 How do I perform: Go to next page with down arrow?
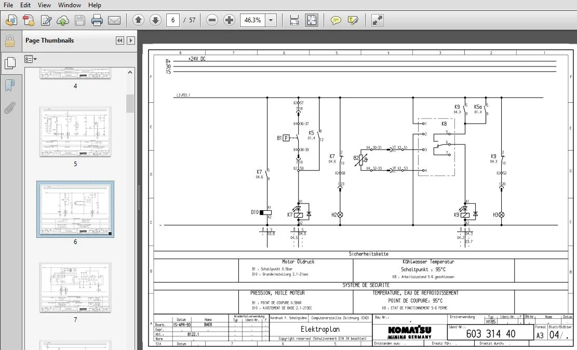tap(155, 20)
